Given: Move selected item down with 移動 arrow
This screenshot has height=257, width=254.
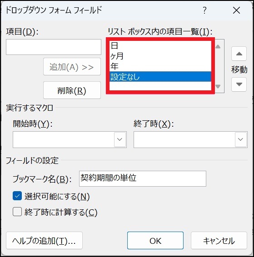Looking at the screenshot, I should coord(239,84).
